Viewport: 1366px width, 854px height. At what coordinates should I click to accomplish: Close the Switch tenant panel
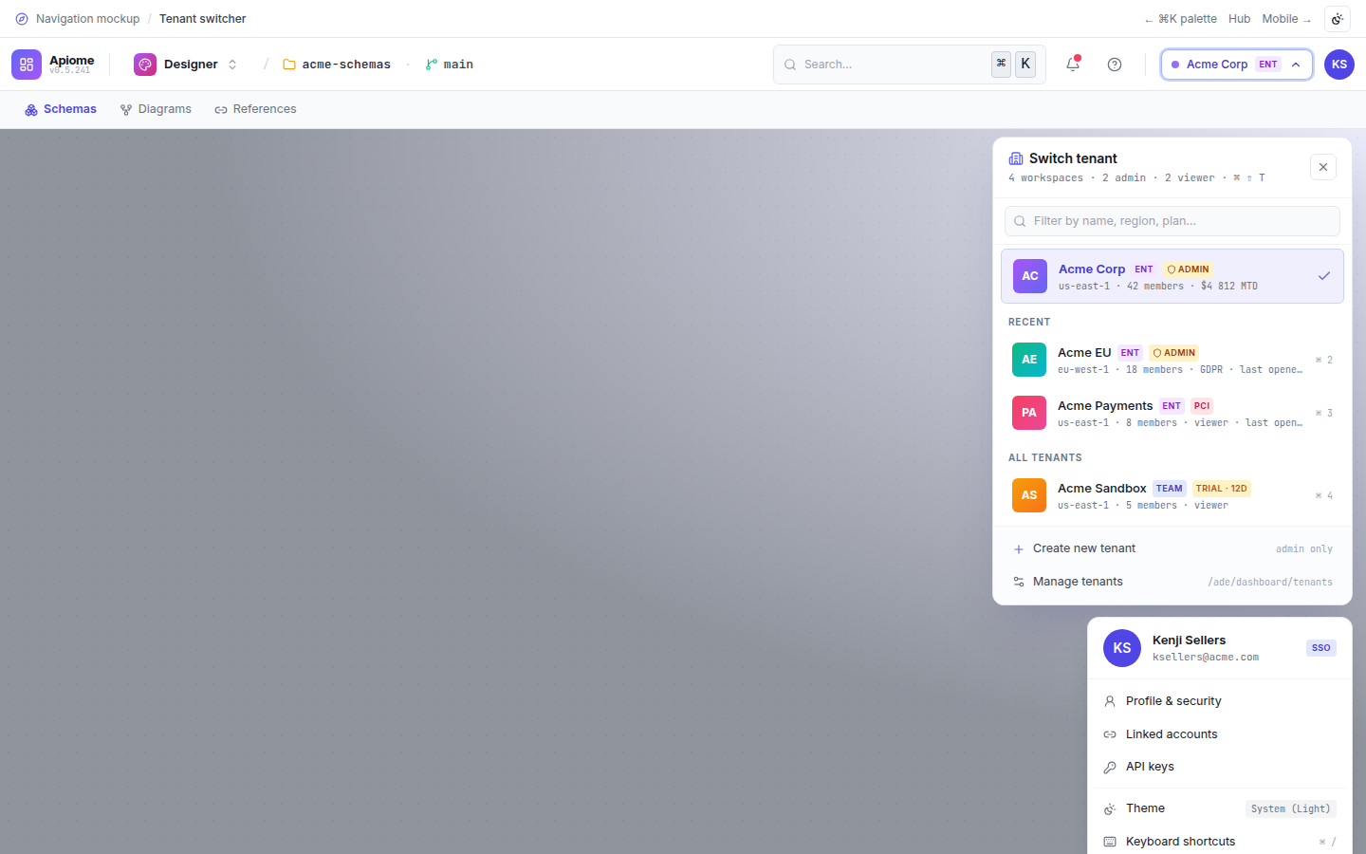pos(1323,167)
